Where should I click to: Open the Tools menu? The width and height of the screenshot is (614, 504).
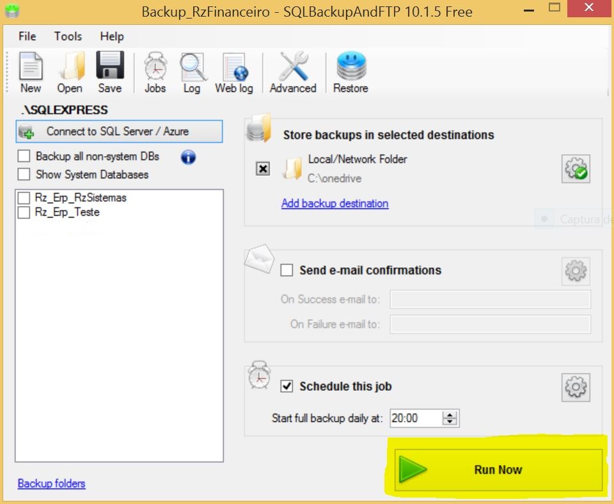(68, 36)
